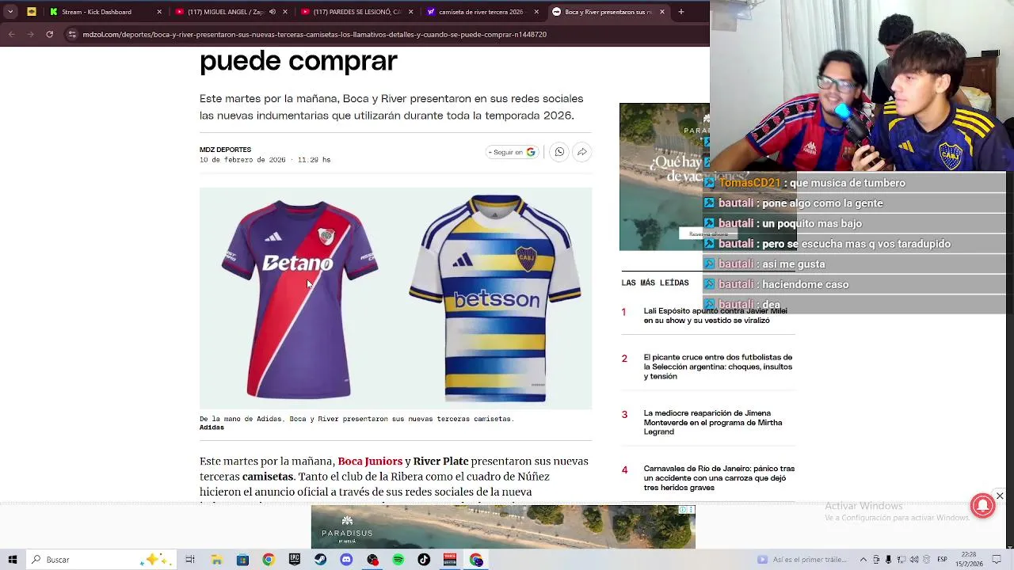Image resolution: width=1014 pixels, height=570 pixels.
Task: Switch to the pinned yellow-icon tab
Action: point(32,12)
